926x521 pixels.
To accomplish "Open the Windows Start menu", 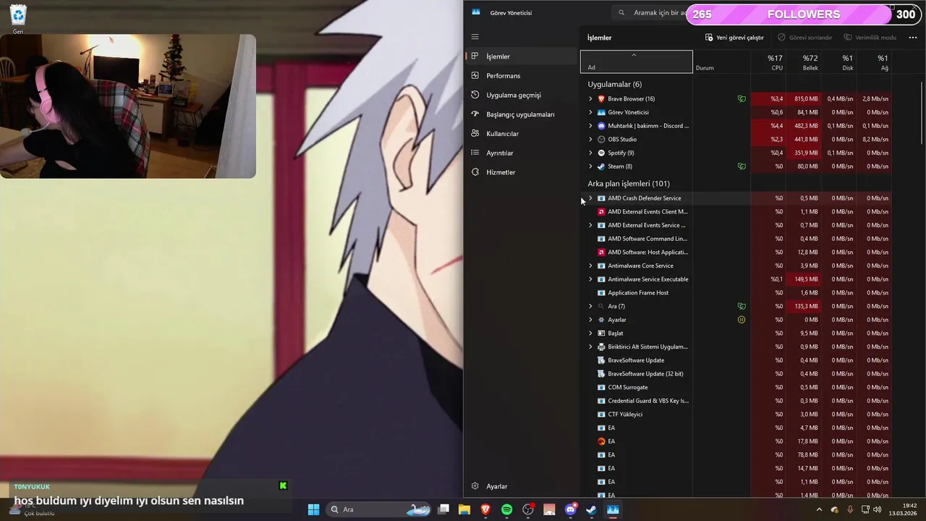I will click(x=313, y=509).
